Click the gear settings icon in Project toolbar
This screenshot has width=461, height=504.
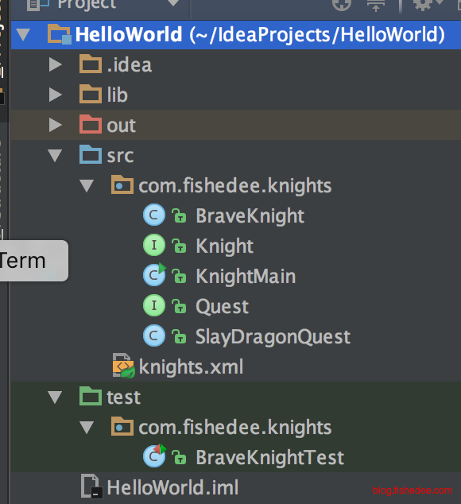[x=424, y=5]
